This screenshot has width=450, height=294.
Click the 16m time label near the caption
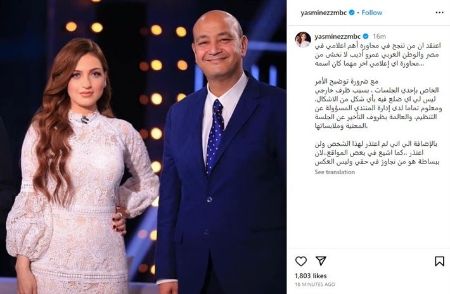coord(379,36)
